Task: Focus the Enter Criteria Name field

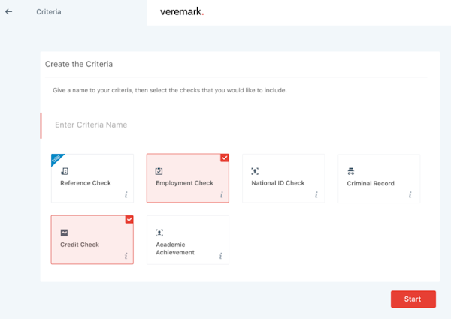Action: click(225, 125)
